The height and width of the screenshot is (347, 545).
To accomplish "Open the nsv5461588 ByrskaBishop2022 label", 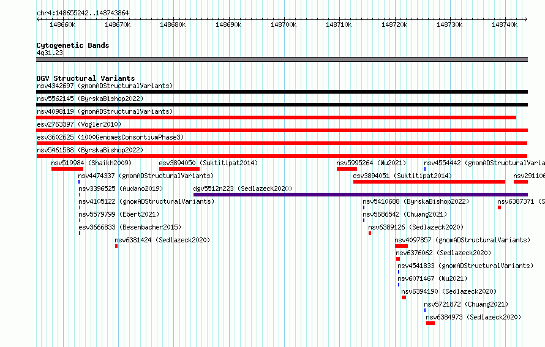I will pyautogui.click(x=90, y=150).
